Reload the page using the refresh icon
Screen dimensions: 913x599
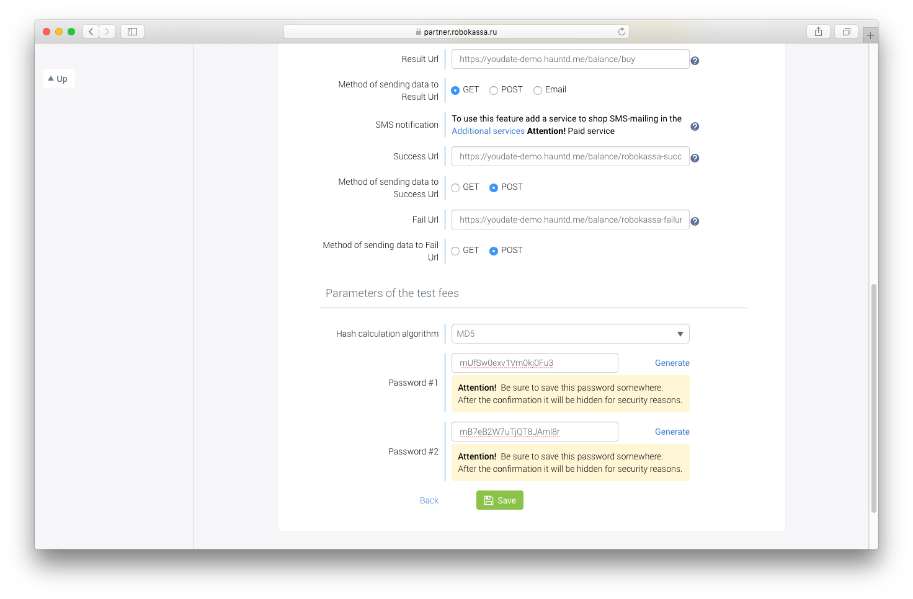click(x=621, y=32)
